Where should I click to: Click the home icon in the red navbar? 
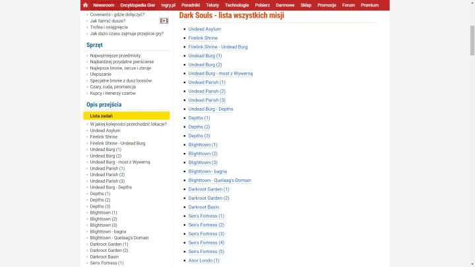[86, 5]
